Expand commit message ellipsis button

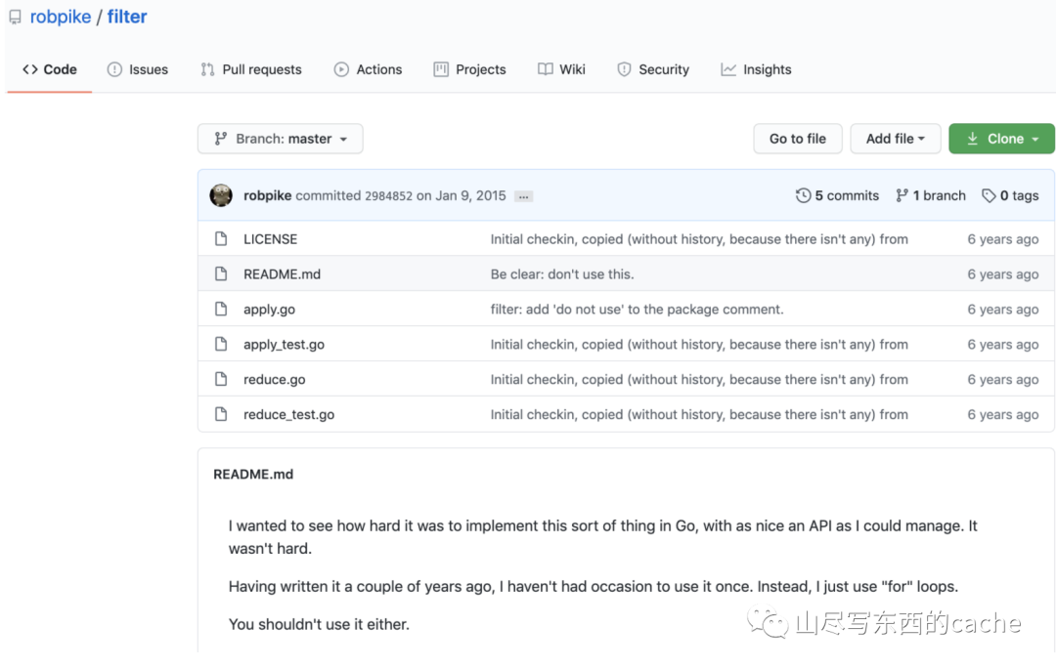tap(523, 196)
